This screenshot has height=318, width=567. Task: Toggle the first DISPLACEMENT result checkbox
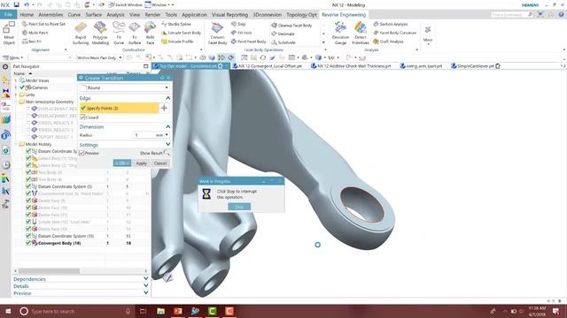click(x=28, y=109)
